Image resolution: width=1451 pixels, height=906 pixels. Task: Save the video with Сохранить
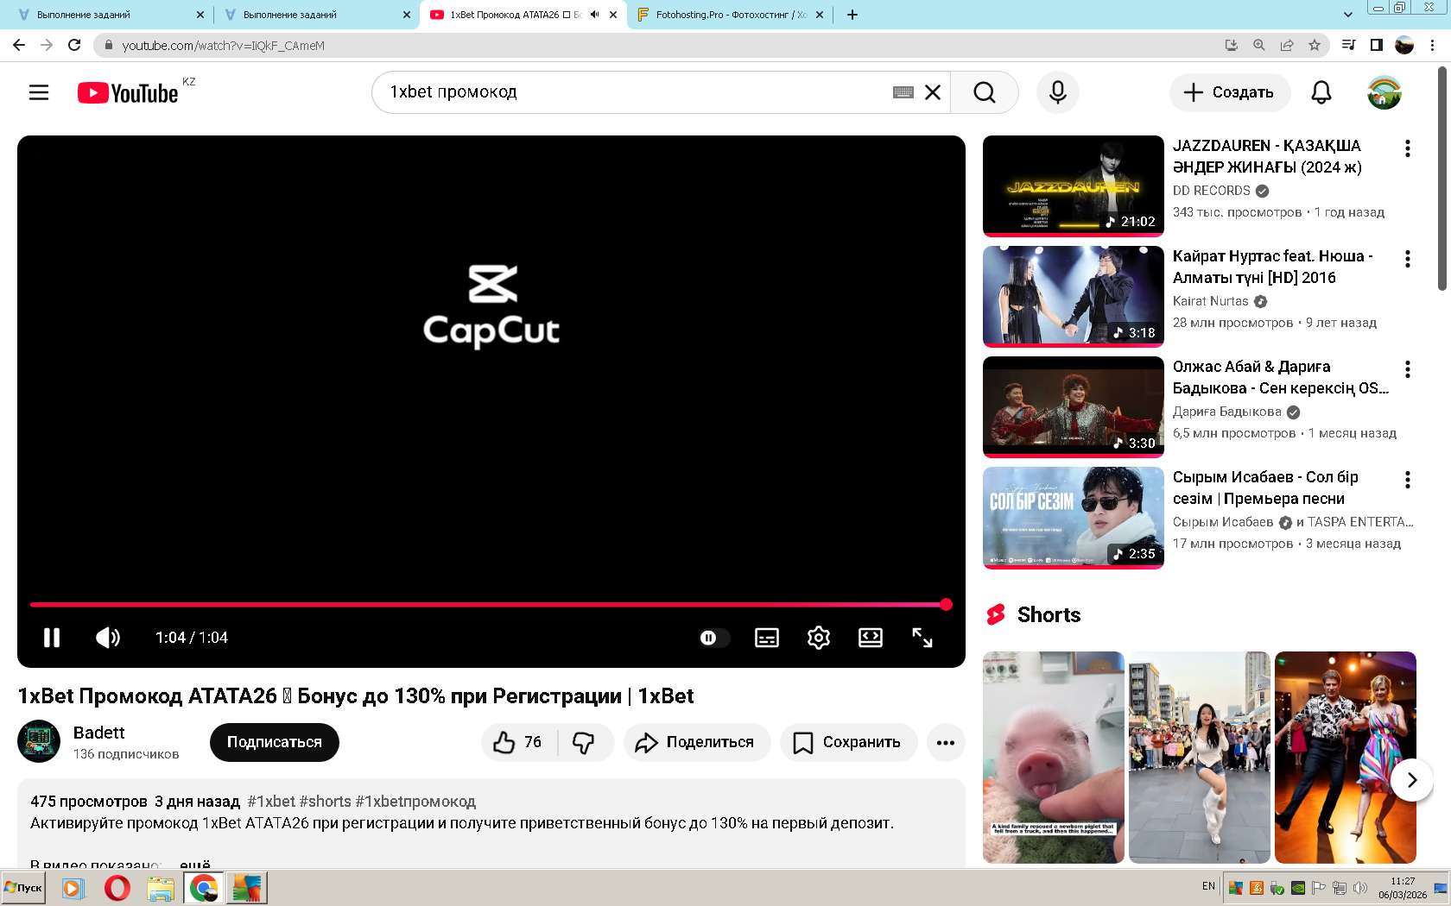click(x=848, y=742)
